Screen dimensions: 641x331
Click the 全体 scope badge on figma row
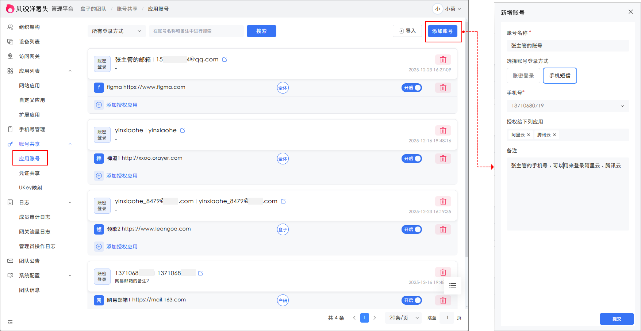pos(283,88)
